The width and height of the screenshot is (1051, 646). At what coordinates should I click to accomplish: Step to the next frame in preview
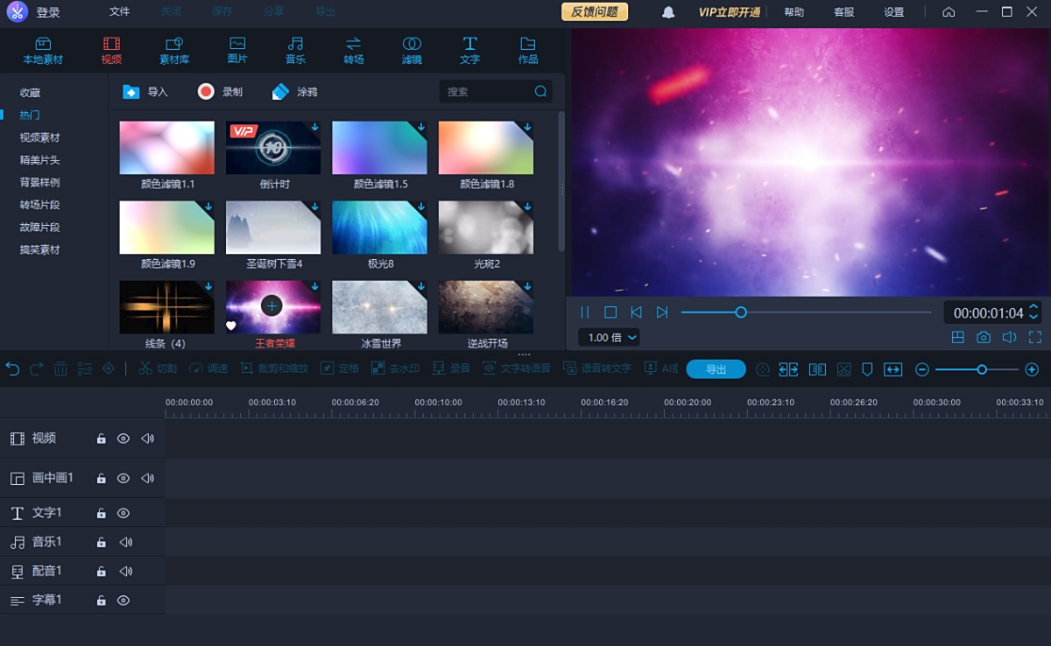pos(662,312)
